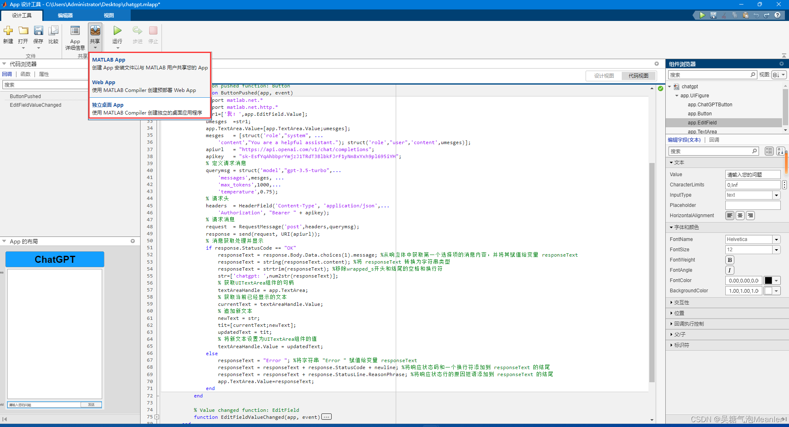Set horizontal alignment to right

coord(750,216)
